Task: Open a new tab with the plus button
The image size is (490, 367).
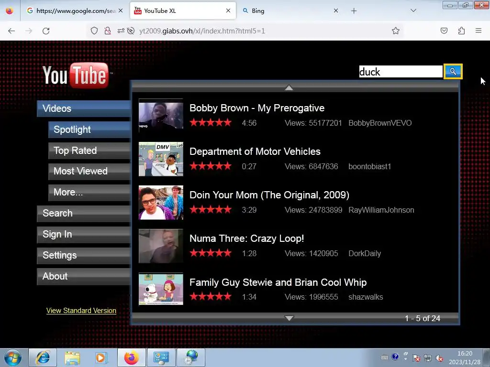Action: [354, 11]
